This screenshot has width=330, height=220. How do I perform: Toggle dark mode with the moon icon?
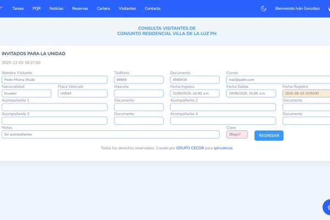(x=263, y=8)
